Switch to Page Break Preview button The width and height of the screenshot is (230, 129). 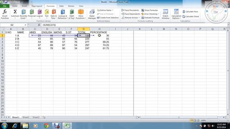[198, 120]
